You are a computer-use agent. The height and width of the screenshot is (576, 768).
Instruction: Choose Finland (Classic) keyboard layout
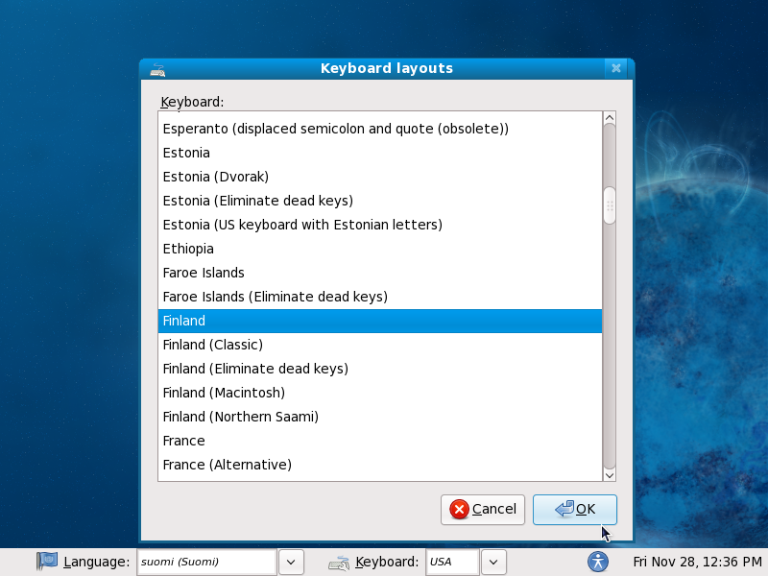click(213, 345)
